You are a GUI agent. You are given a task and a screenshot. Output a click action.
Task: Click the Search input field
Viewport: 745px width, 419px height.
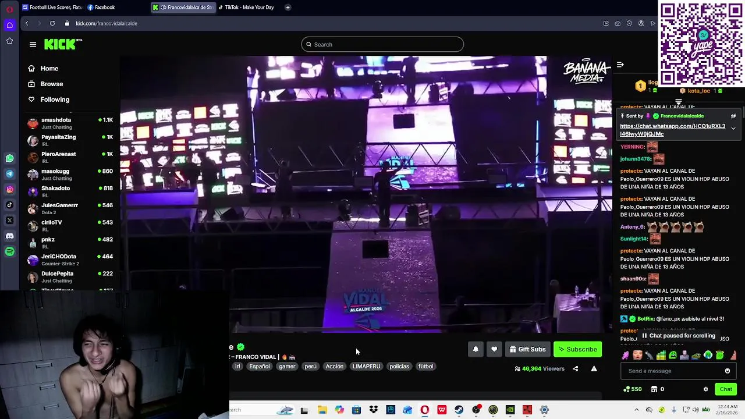point(382,44)
